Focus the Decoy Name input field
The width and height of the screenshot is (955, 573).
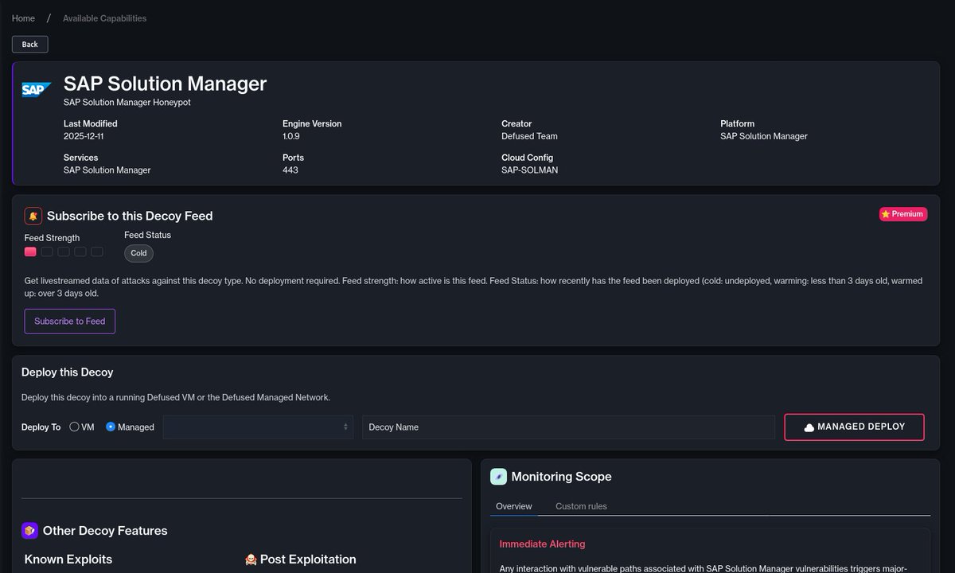[568, 427]
